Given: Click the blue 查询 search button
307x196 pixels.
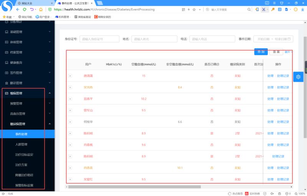Looking at the screenshot, I should coord(261,52).
